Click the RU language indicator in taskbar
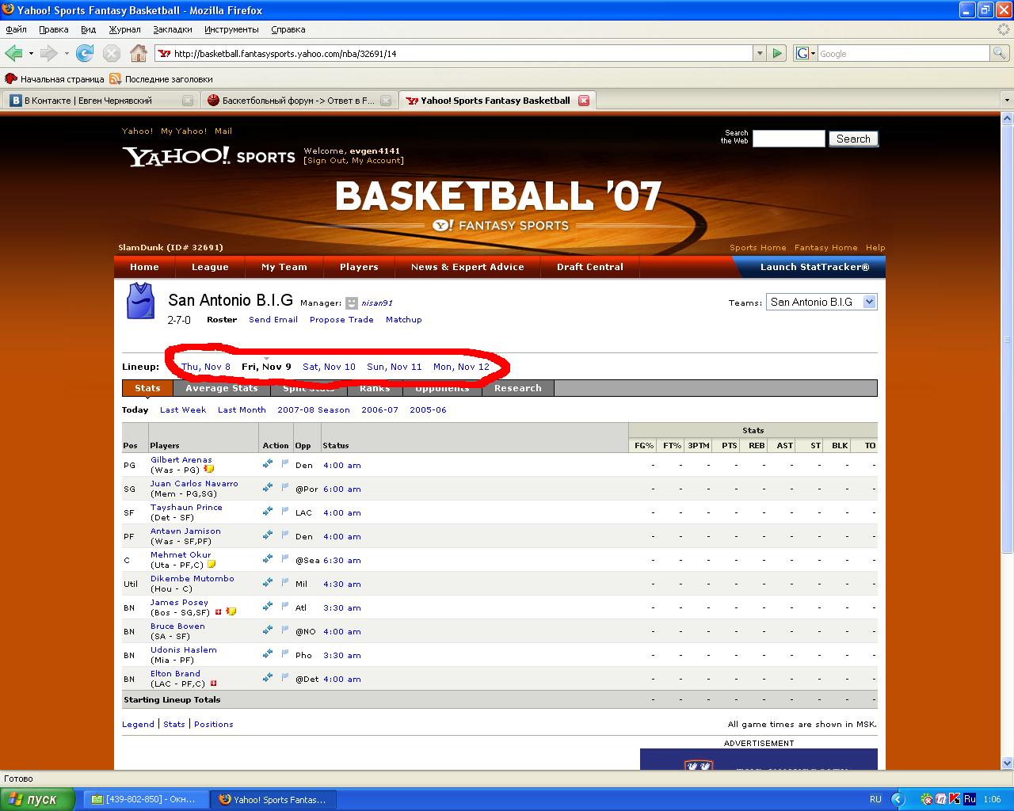Viewport: 1014px width, 811px height. (875, 800)
